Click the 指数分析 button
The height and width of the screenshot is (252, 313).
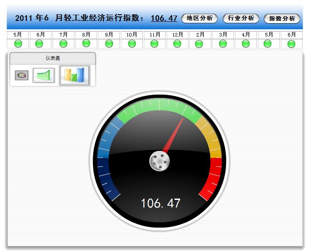click(x=282, y=19)
